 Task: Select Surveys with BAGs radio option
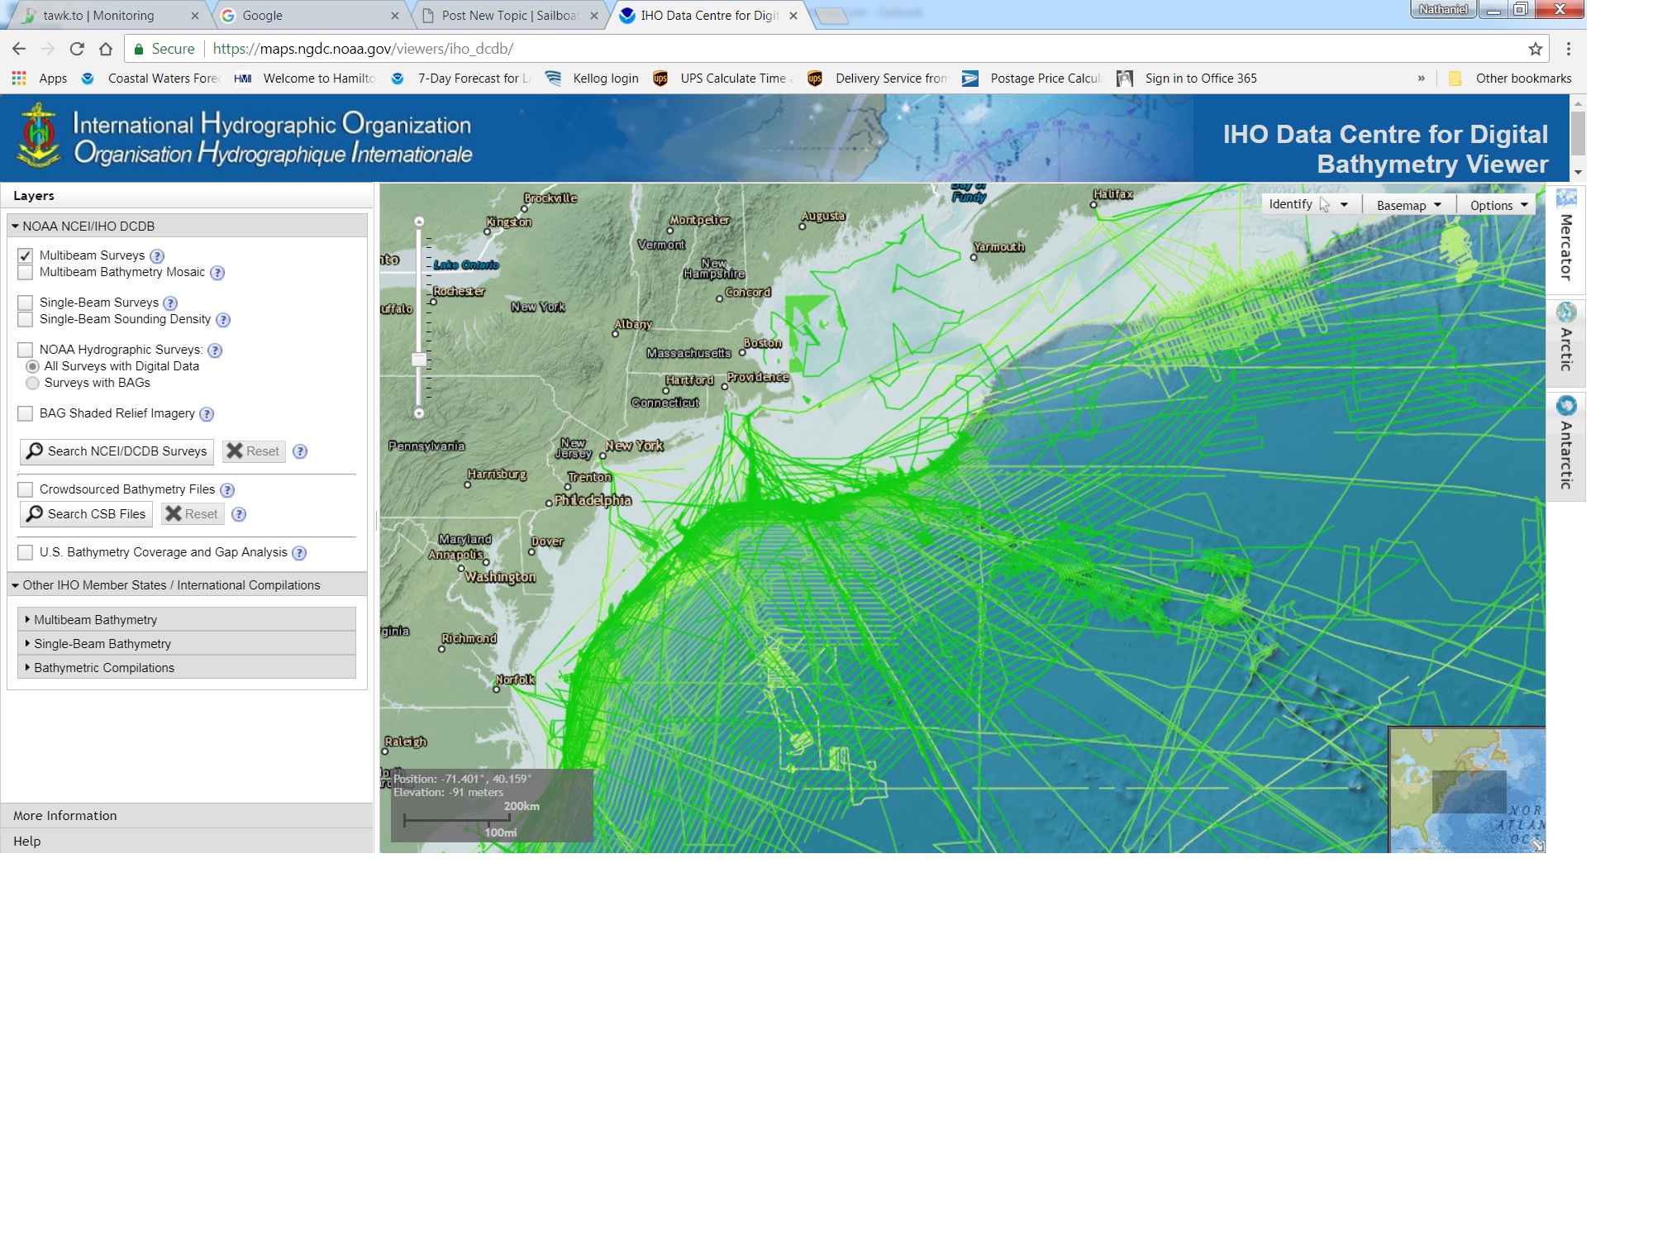tap(32, 383)
